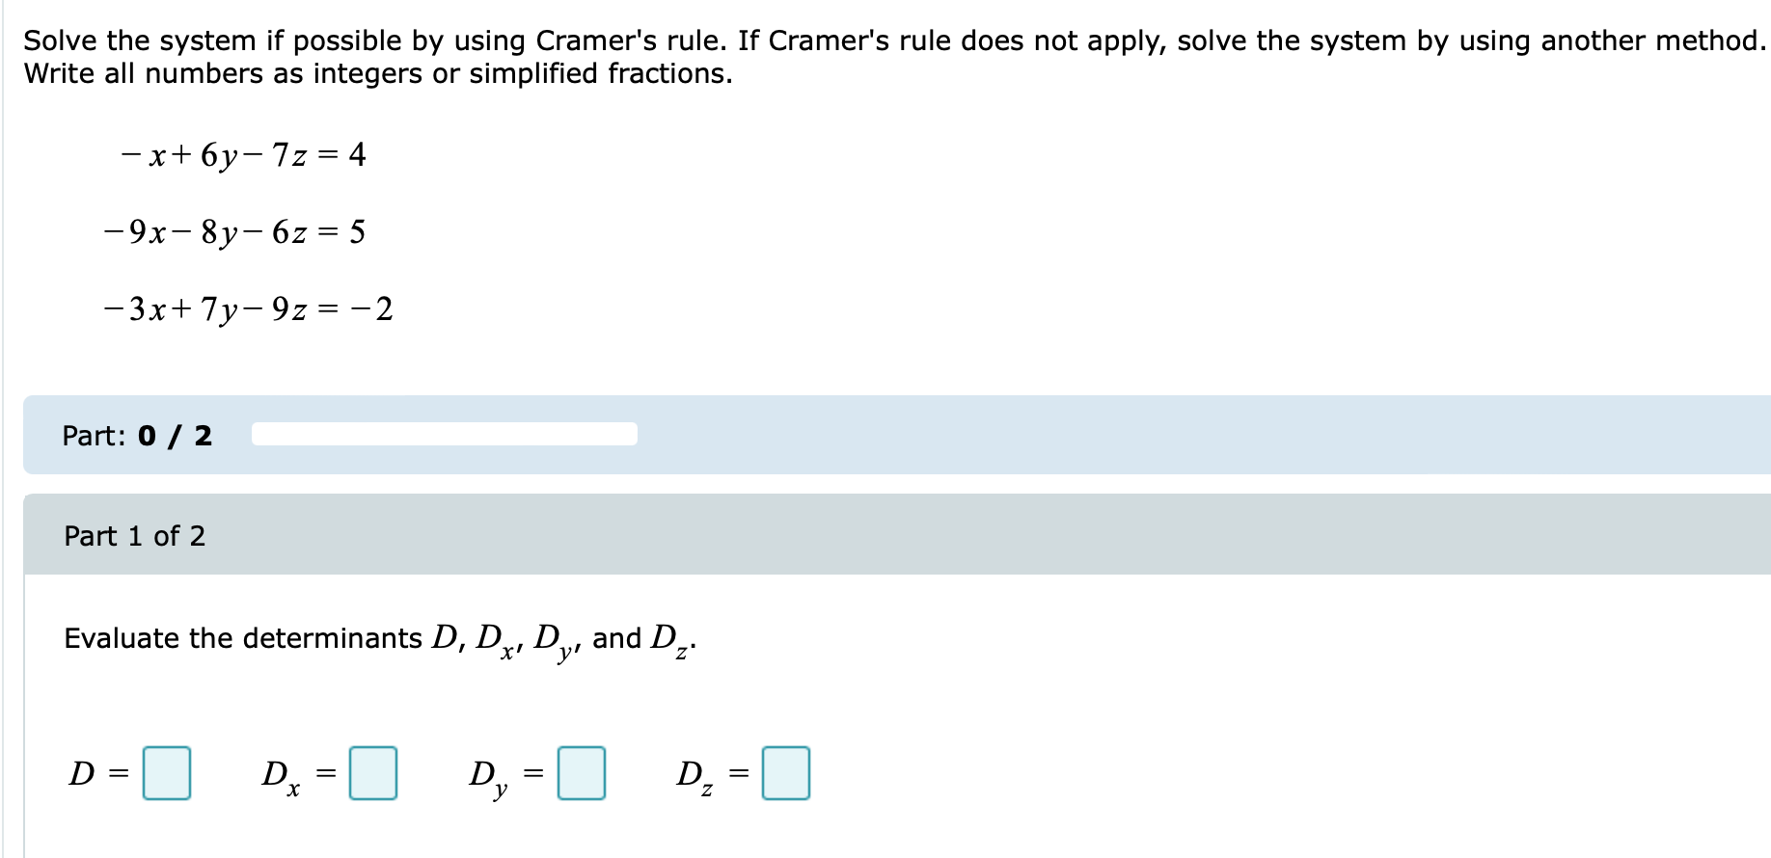Click the Dx answer input box
Screen dimensions: 1771x858
tap(372, 773)
